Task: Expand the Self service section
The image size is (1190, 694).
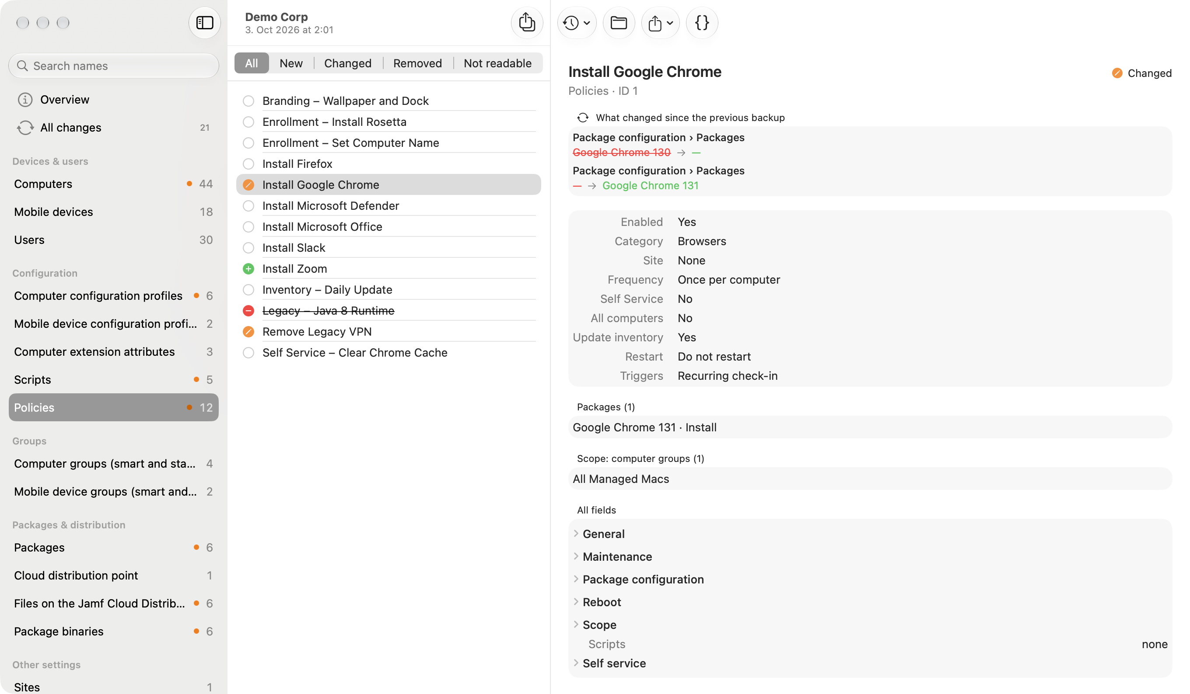Action: pyautogui.click(x=576, y=663)
